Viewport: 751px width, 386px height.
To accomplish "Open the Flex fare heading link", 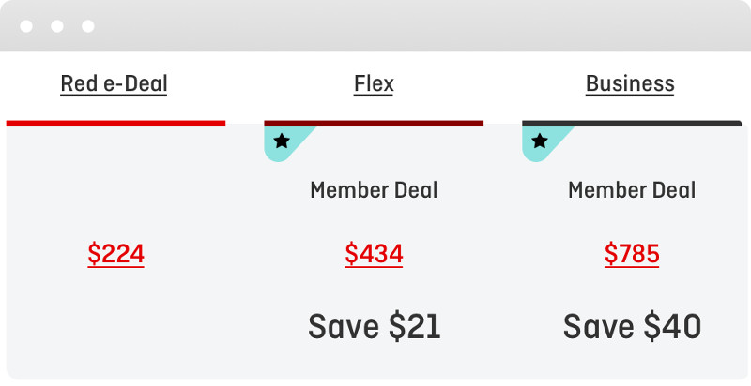I will point(374,84).
